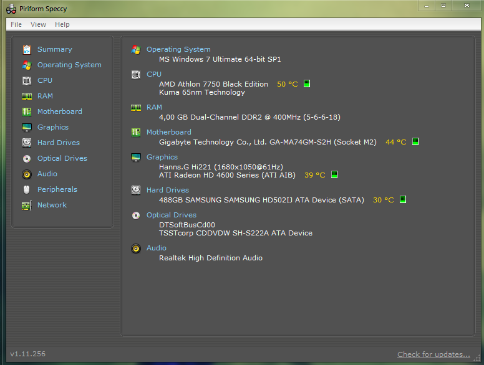The image size is (484, 365).
Task: Open the Operating System heading link
Action: pos(178,49)
